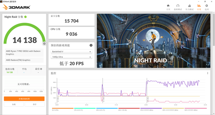Click the info icon next to 最佳

[x=41, y=69]
